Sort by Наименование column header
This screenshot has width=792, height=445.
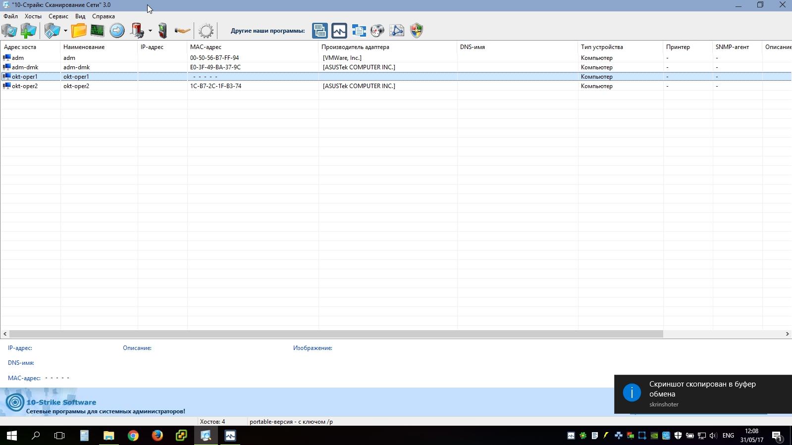99,47
